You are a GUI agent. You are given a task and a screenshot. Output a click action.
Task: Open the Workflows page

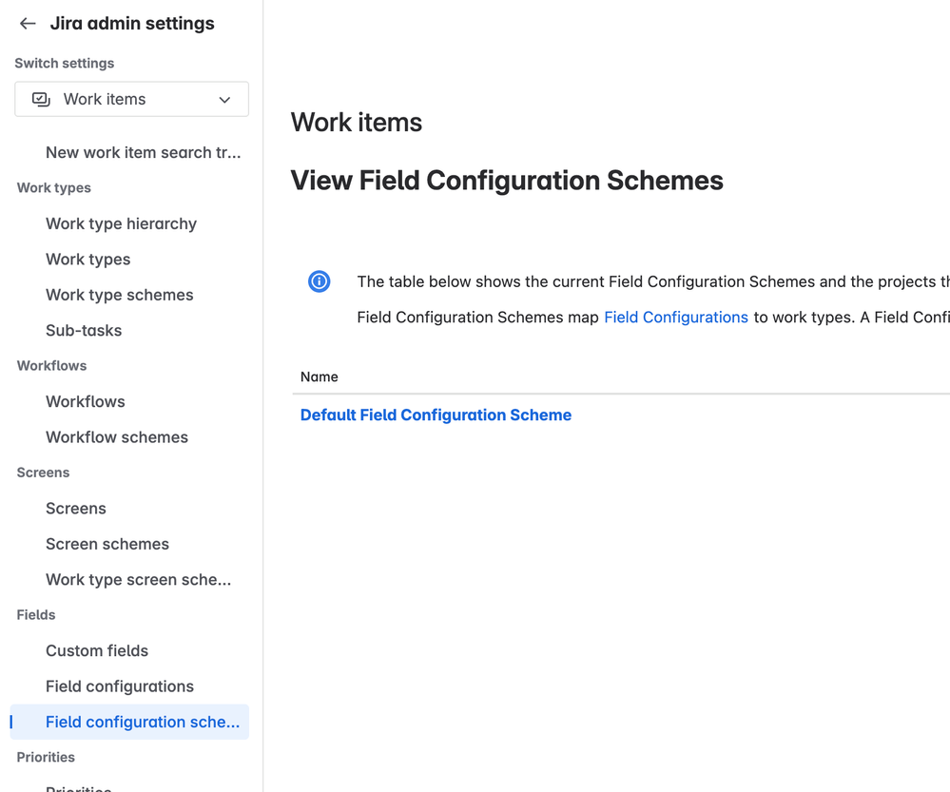86,401
